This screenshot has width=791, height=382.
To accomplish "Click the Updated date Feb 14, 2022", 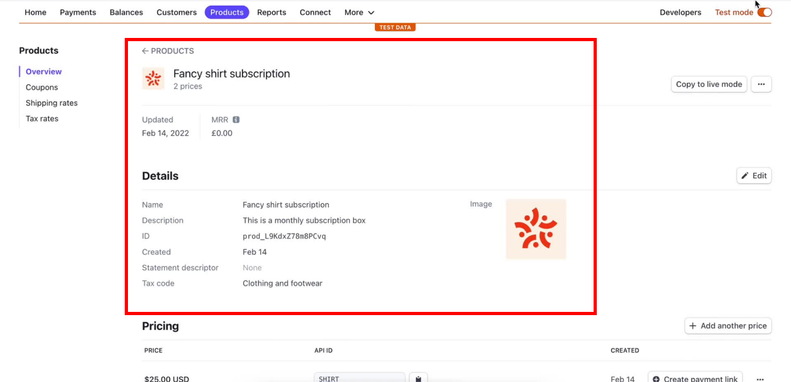I will [x=165, y=133].
